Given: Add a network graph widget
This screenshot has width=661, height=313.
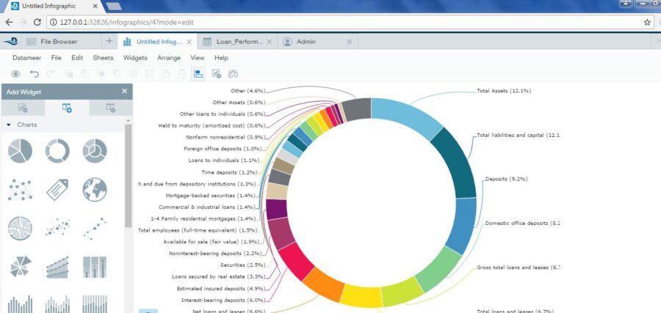Looking at the screenshot, I should (20, 190).
